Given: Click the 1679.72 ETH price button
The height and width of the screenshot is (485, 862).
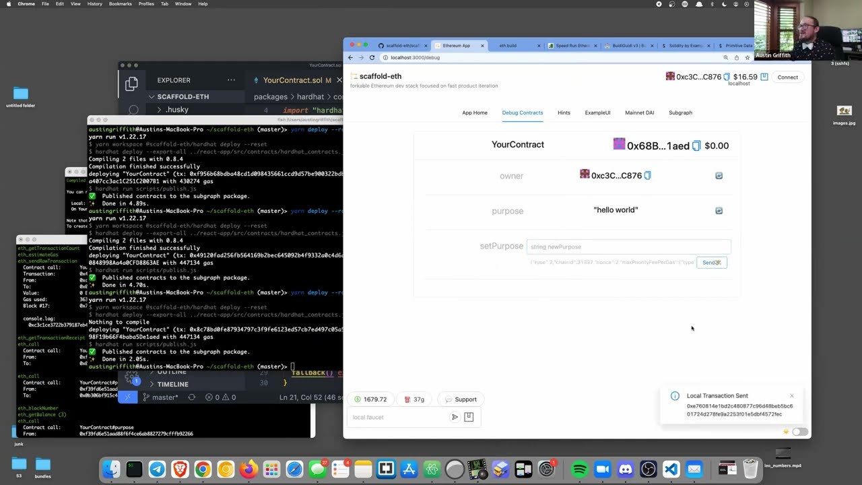Looking at the screenshot, I should point(370,399).
